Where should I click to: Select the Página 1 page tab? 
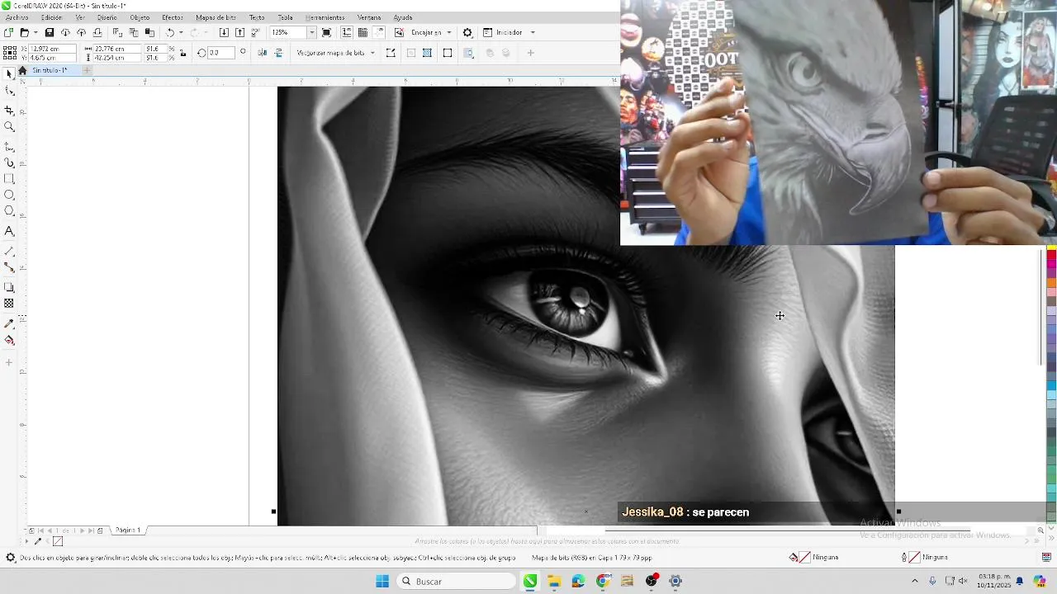coord(128,530)
